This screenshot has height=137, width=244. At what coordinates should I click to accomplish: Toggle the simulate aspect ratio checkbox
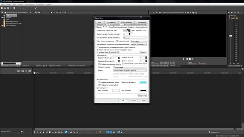[123, 64]
